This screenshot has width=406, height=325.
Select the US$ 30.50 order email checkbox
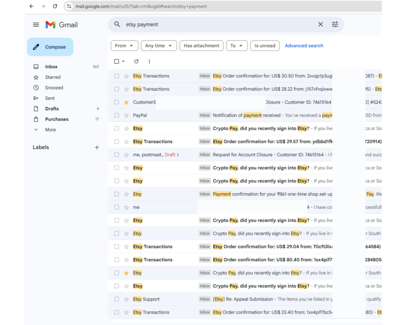117,76
